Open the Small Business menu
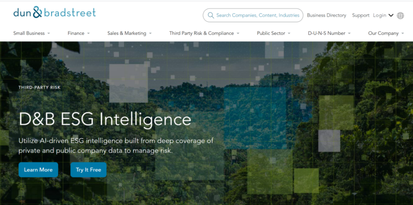The image size is (413, 205). [29, 33]
